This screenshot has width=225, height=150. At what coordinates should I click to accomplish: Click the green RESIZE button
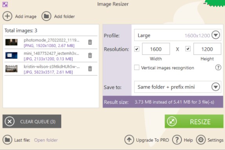pos(194,121)
